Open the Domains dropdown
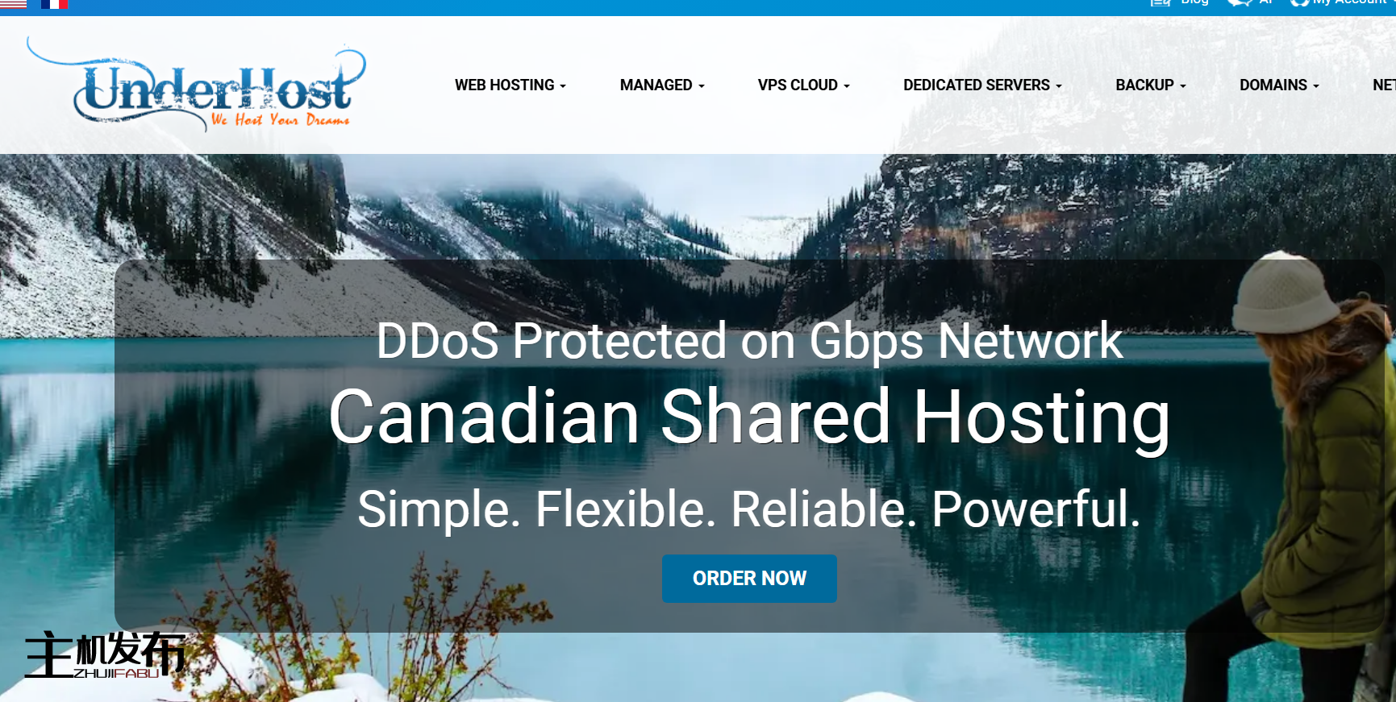 click(1279, 85)
